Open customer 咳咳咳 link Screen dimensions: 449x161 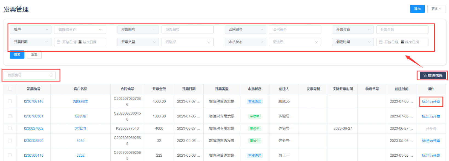click(80, 116)
